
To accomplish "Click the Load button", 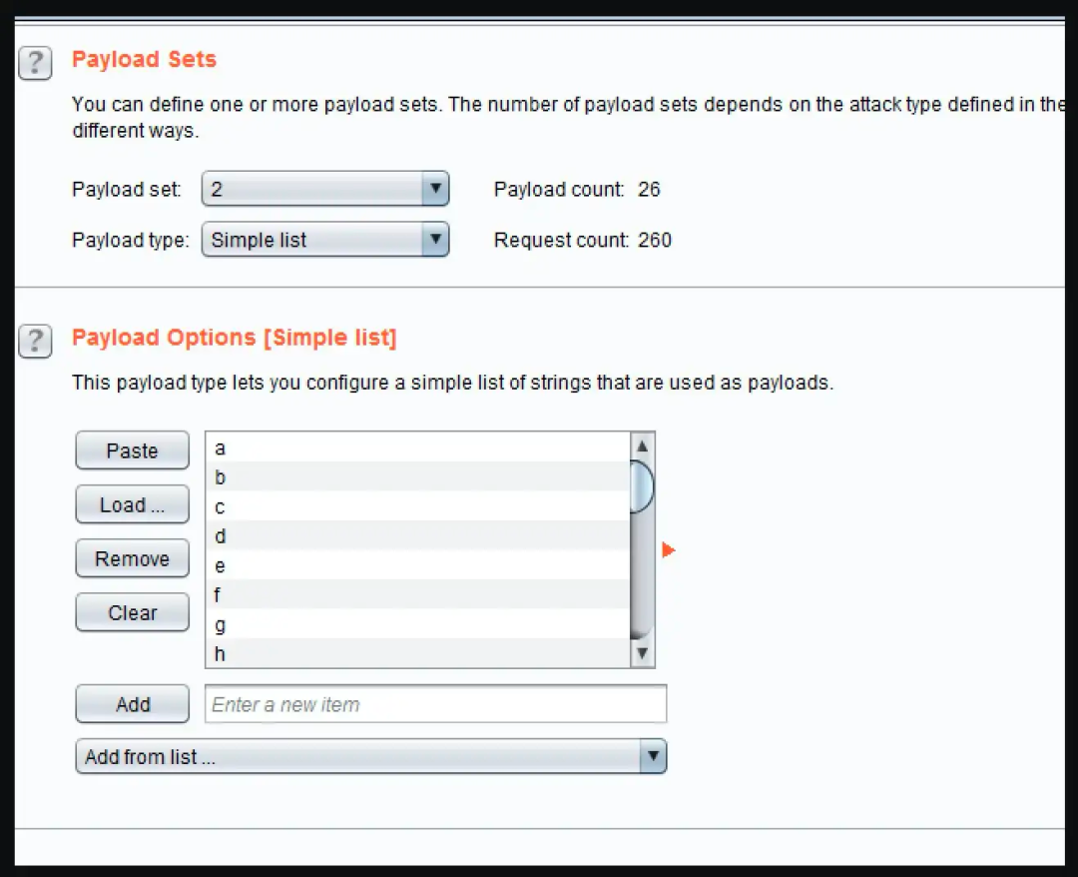I will point(132,504).
